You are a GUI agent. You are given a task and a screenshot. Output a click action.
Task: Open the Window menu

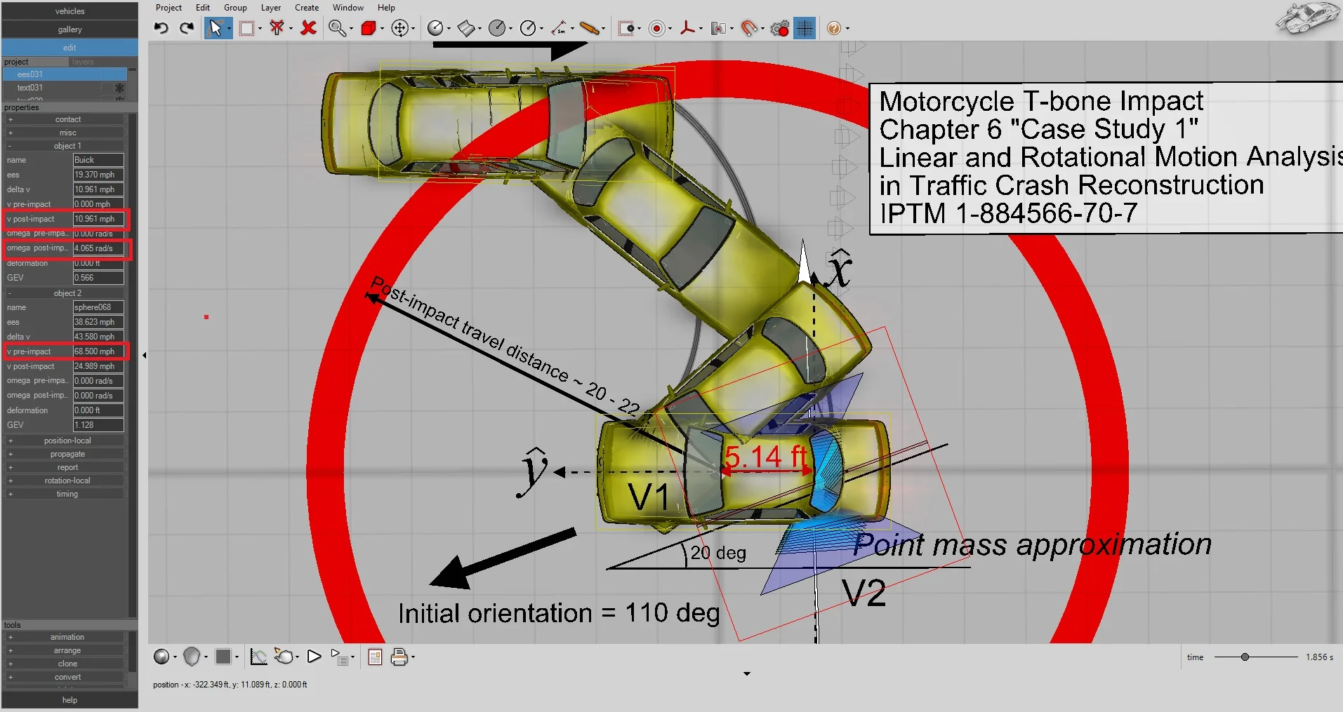click(348, 8)
